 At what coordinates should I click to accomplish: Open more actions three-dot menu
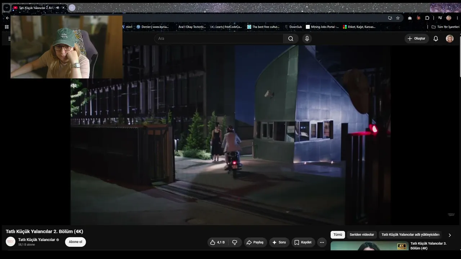pos(322,242)
